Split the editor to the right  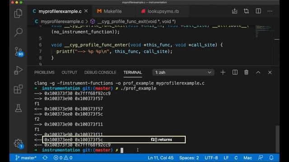tap(258, 11)
